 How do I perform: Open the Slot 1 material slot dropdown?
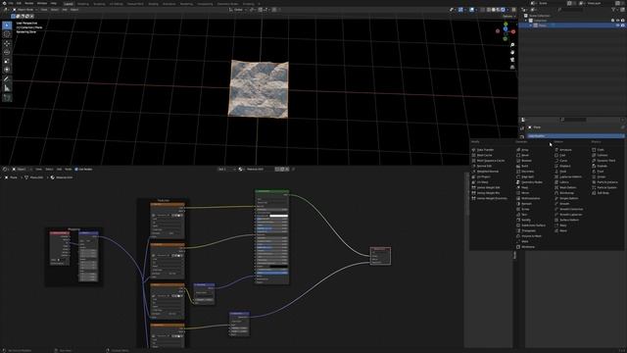[x=226, y=170]
